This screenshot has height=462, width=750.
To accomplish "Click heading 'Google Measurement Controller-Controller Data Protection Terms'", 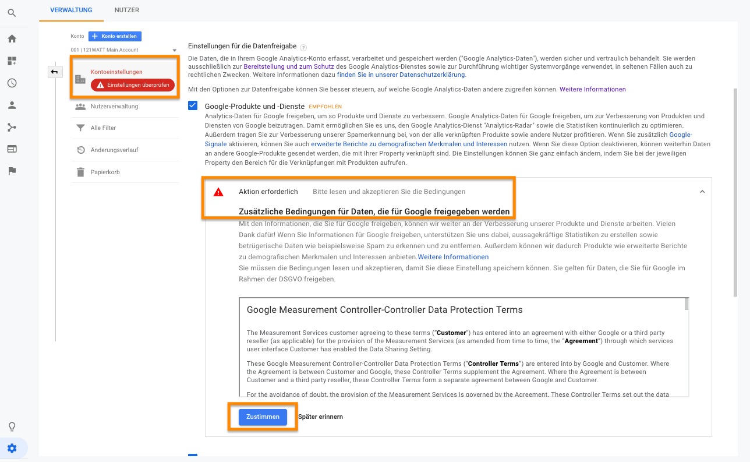I will point(385,310).
